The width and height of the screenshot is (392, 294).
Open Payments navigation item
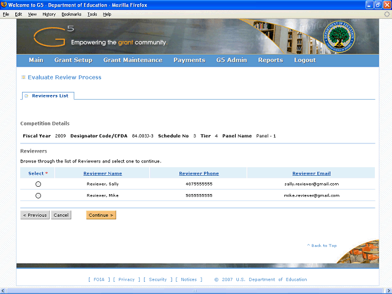click(189, 60)
